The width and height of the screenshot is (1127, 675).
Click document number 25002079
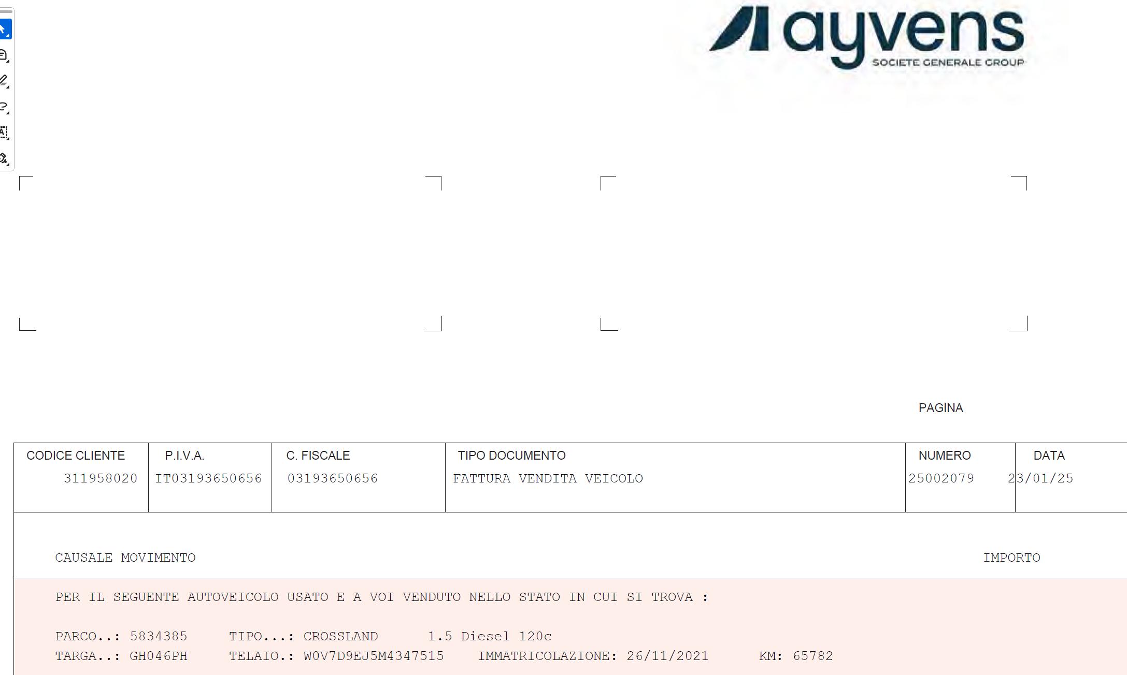click(x=941, y=478)
